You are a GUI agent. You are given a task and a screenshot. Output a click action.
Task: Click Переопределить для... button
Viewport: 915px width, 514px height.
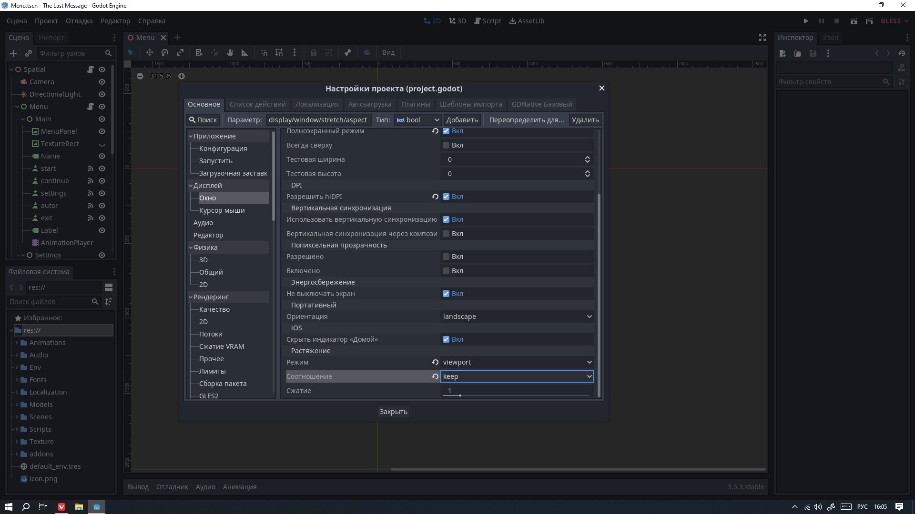[x=527, y=120]
